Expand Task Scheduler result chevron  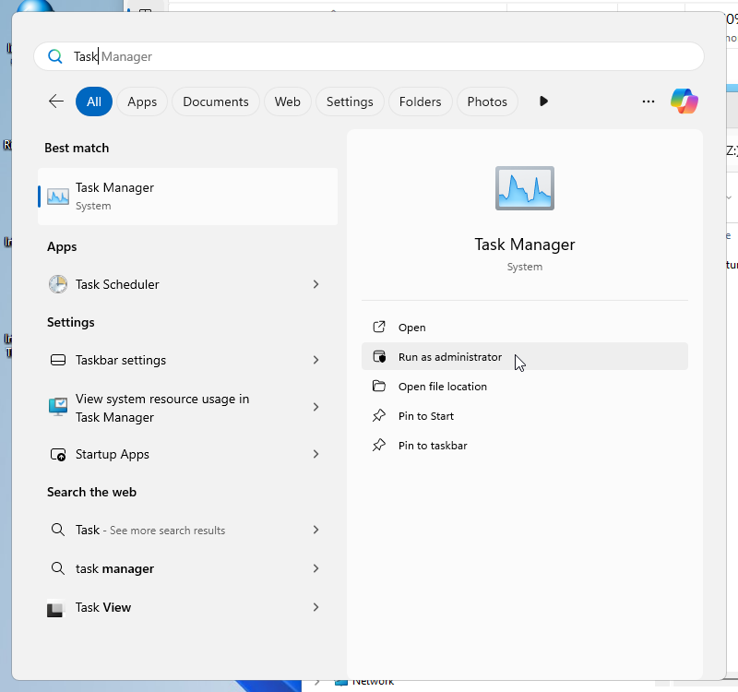coord(315,284)
